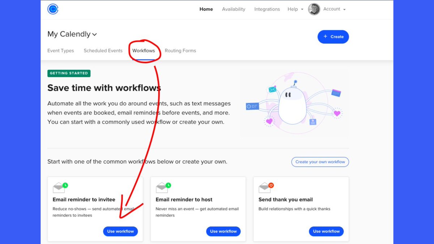Click envelope icon on Email reminder to host card
The width and height of the screenshot is (434, 244).
click(163, 188)
